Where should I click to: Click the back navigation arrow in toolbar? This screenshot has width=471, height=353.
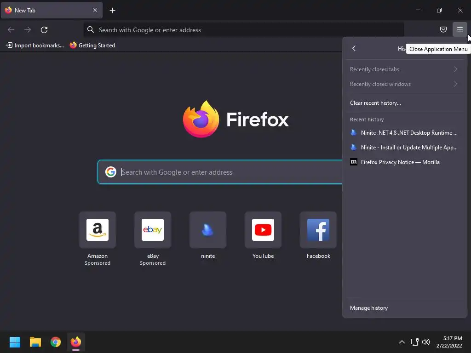click(11, 30)
